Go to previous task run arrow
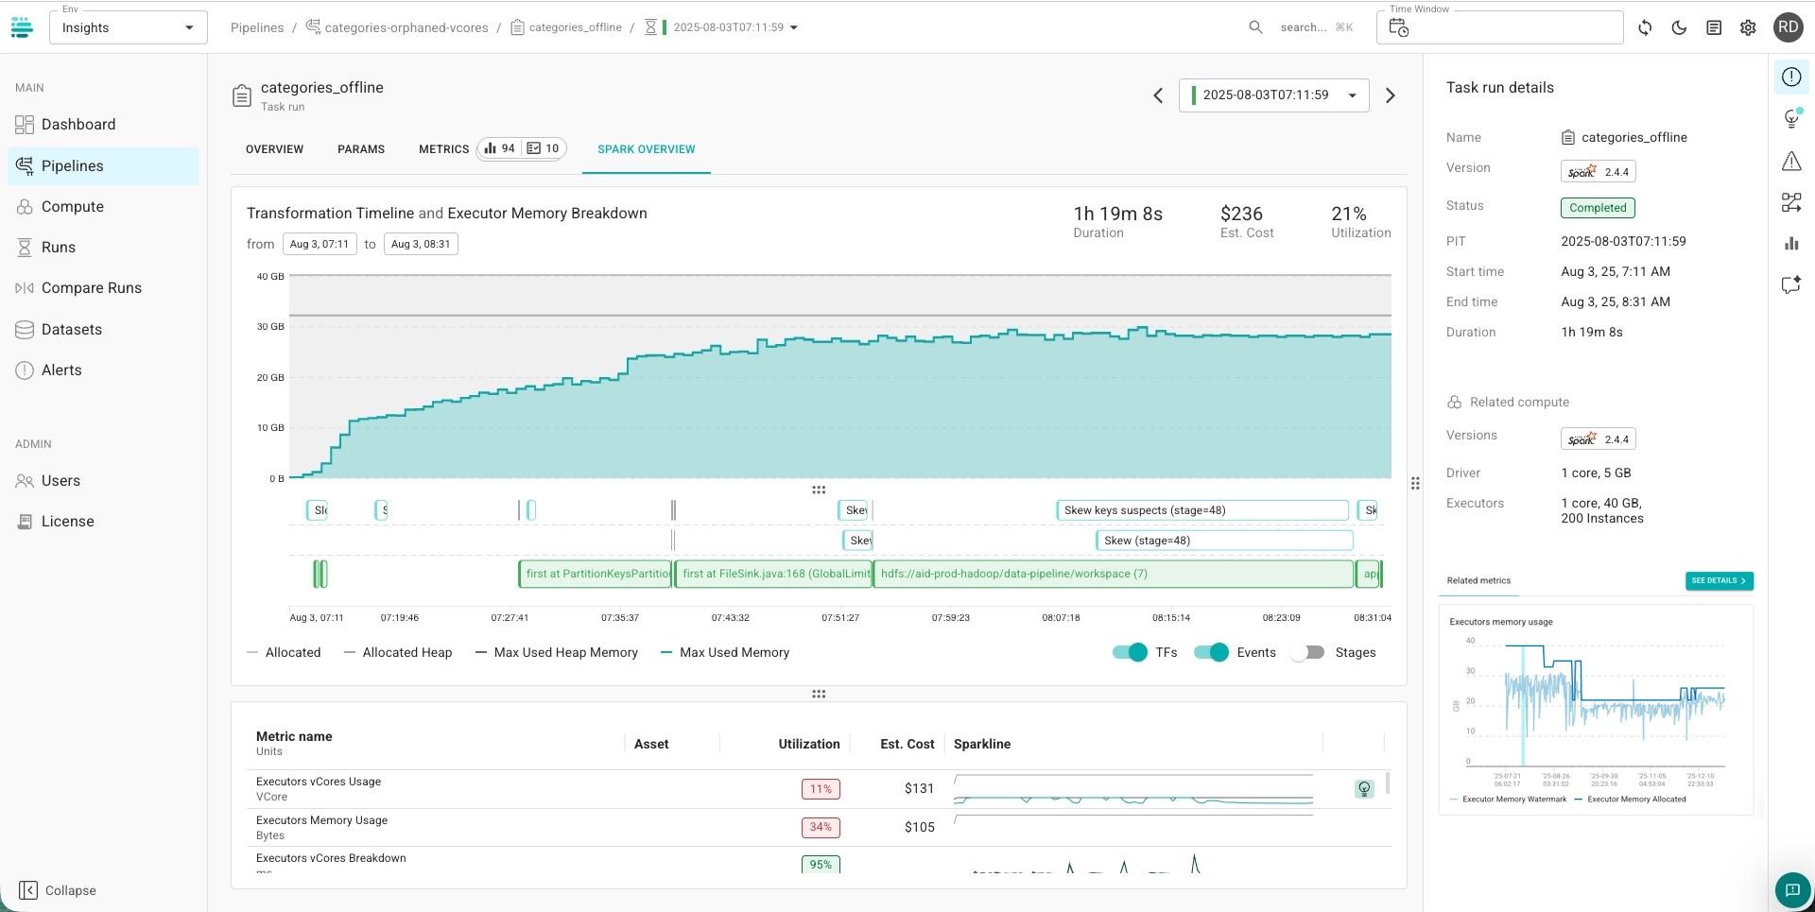Image resolution: width=1815 pixels, height=912 pixels. pyautogui.click(x=1158, y=95)
